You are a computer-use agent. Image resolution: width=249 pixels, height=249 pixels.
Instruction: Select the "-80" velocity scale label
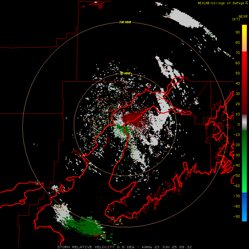tap(237, 206)
